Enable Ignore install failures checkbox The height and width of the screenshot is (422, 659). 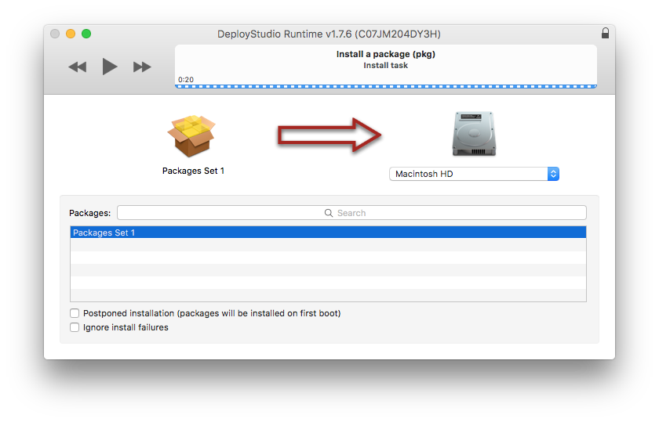[75, 327]
